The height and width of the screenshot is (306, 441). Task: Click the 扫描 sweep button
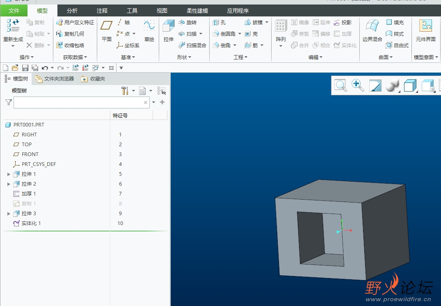(187, 34)
